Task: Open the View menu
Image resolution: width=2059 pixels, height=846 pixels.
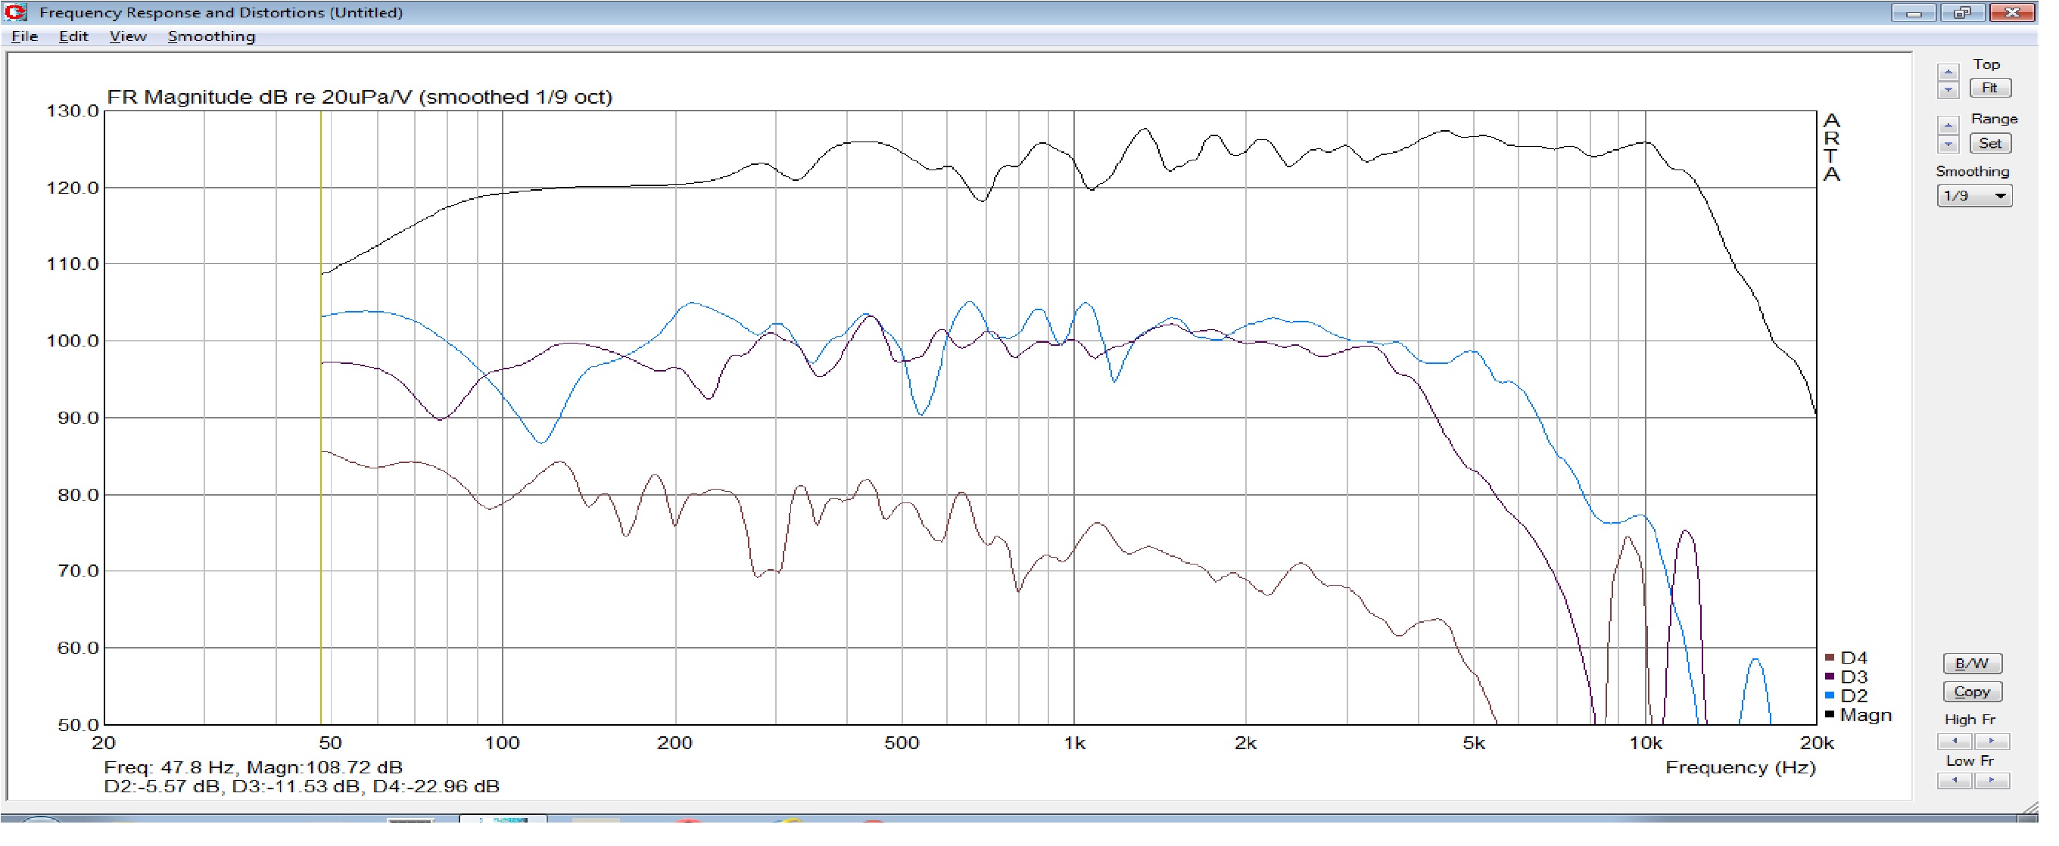Action: point(127,36)
